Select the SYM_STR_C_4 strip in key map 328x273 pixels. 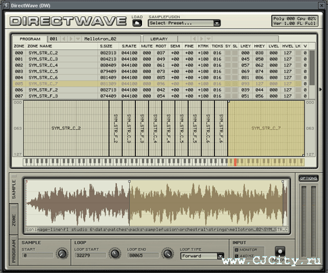tap(155, 128)
